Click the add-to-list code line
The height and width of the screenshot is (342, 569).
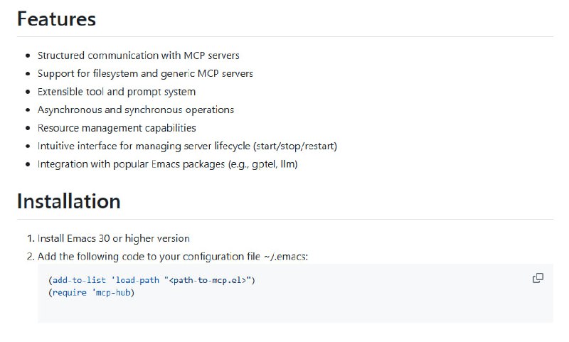151,280
